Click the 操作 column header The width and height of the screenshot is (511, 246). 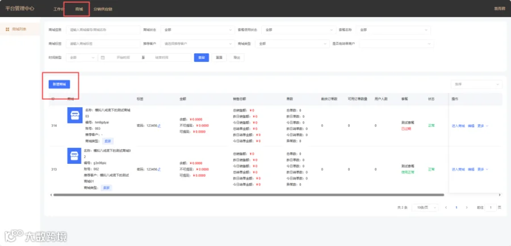pyautogui.click(x=455, y=99)
